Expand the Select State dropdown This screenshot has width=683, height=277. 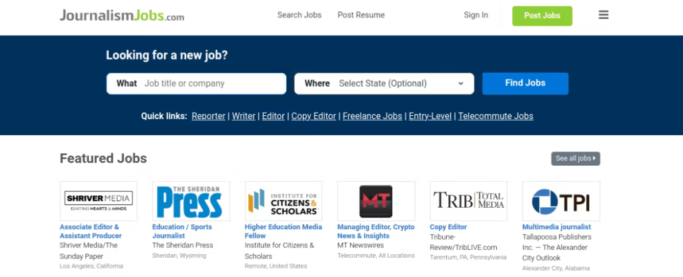click(x=384, y=83)
